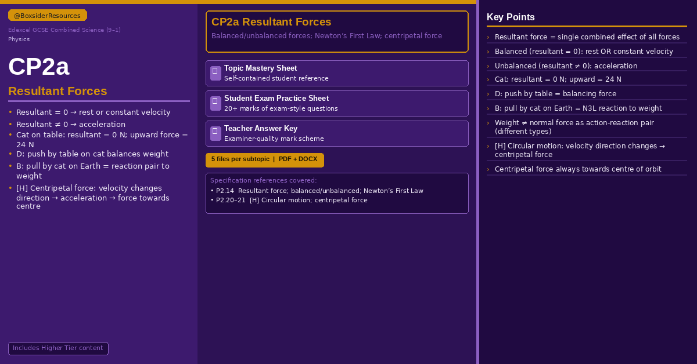Click the Student Exam Practice Sheet icon
Image resolution: width=697 pixels, height=364 pixels.
215,103
